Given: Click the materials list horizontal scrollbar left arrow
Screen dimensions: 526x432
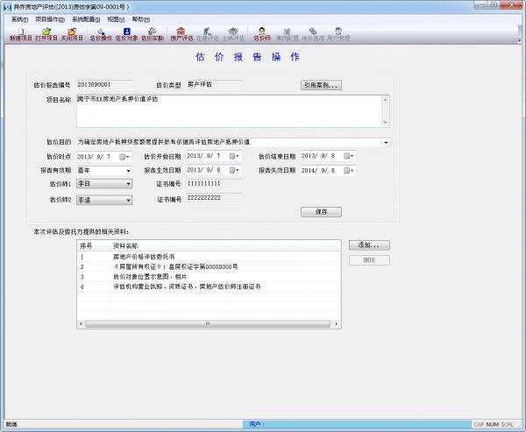Looking at the screenshot, I should 81,324.
